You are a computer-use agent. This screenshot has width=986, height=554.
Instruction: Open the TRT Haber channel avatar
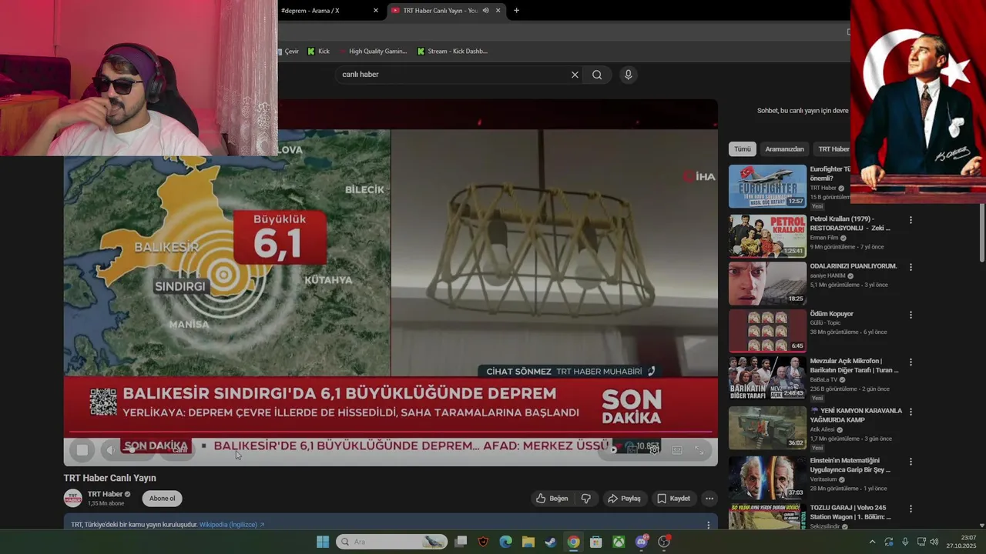click(72, 498)
